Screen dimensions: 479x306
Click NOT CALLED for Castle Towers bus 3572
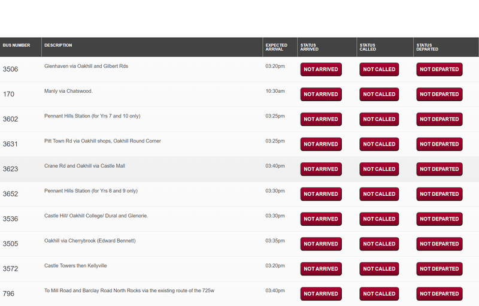pos(379,269)
